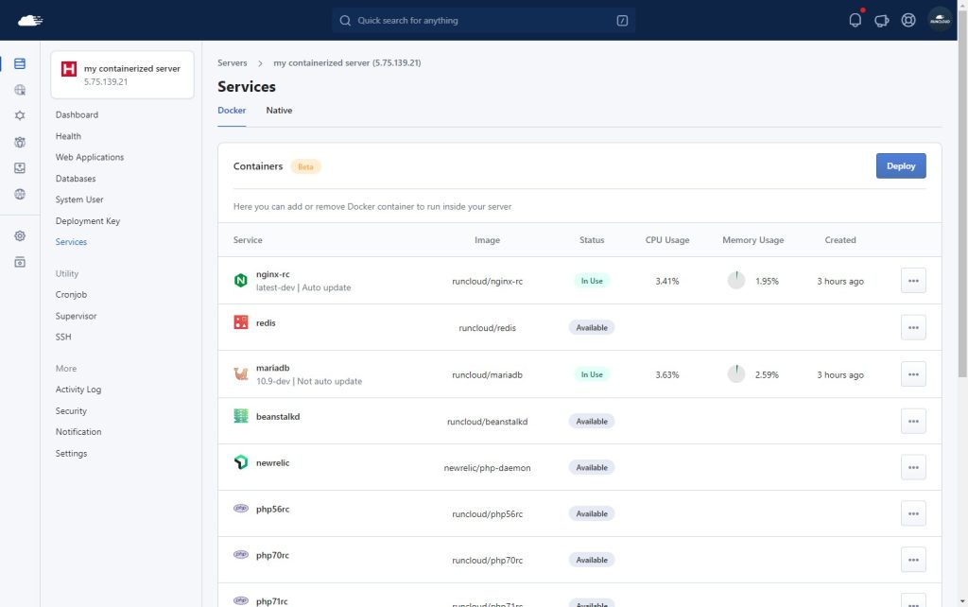
Task: Click nginx-rc In Use status badge
Action: [592, 281]
